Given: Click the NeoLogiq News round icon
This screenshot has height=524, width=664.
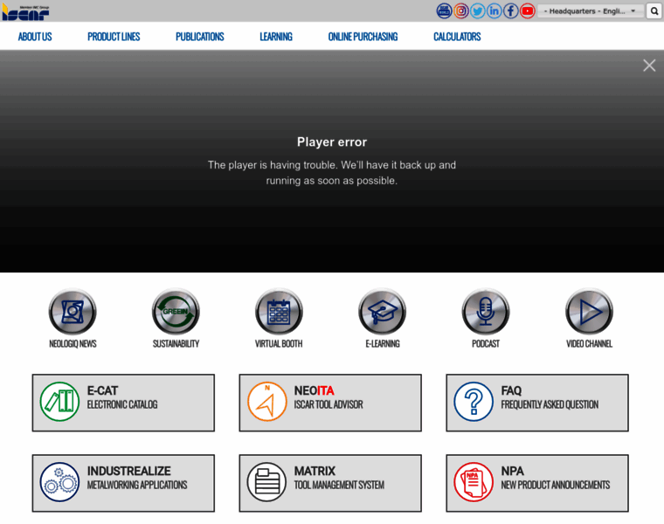Looking at the screenshot, I should click(x=73, y=312).
